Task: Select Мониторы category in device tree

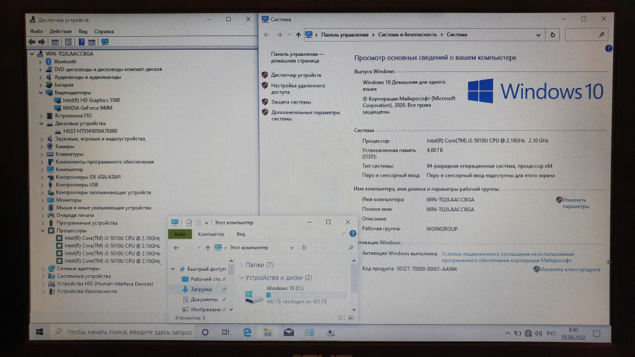Action: pos(69,200)
